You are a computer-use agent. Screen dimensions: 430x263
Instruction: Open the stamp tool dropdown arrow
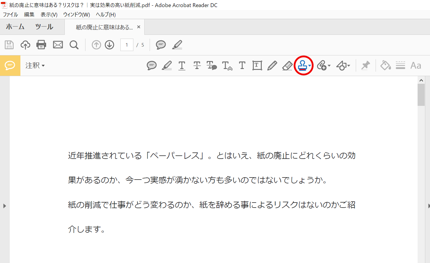pos(310,66)
